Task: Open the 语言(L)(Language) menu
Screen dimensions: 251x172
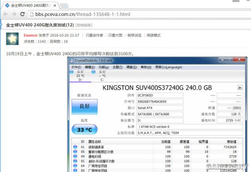Action: (x=168, y=67)
